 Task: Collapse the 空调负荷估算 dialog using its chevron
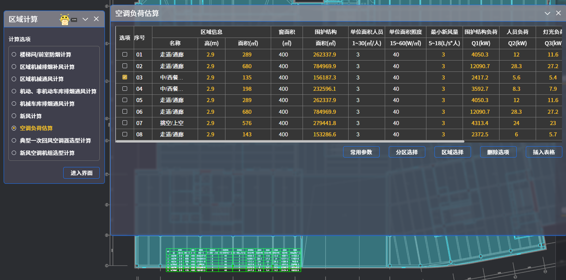[547, 13]
